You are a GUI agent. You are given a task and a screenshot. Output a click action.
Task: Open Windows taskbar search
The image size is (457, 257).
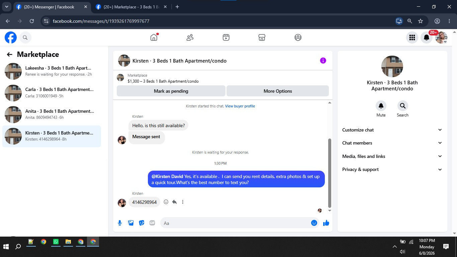18,247
